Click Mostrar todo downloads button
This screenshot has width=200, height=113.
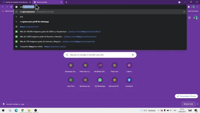point(188,104)
